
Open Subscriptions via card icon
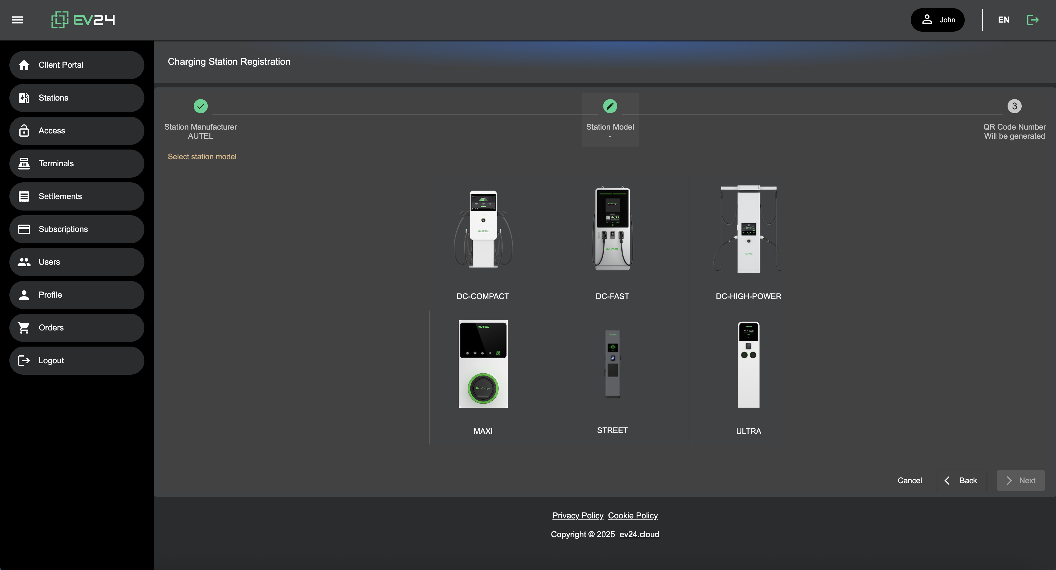point(24,229)
